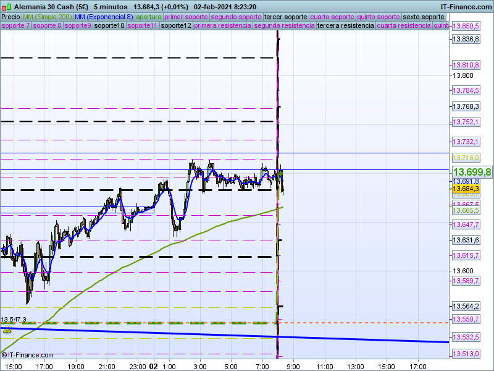Click the tercera resistencia label

[345, 26]
